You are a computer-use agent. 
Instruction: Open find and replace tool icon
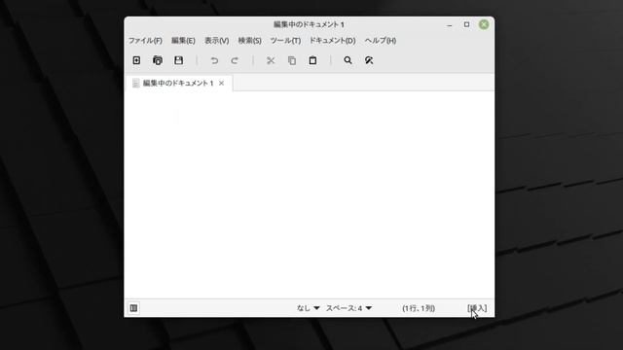(x=369, y=60)
